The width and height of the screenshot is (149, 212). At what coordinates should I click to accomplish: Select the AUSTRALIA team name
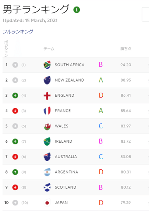[x=66, y=157]
